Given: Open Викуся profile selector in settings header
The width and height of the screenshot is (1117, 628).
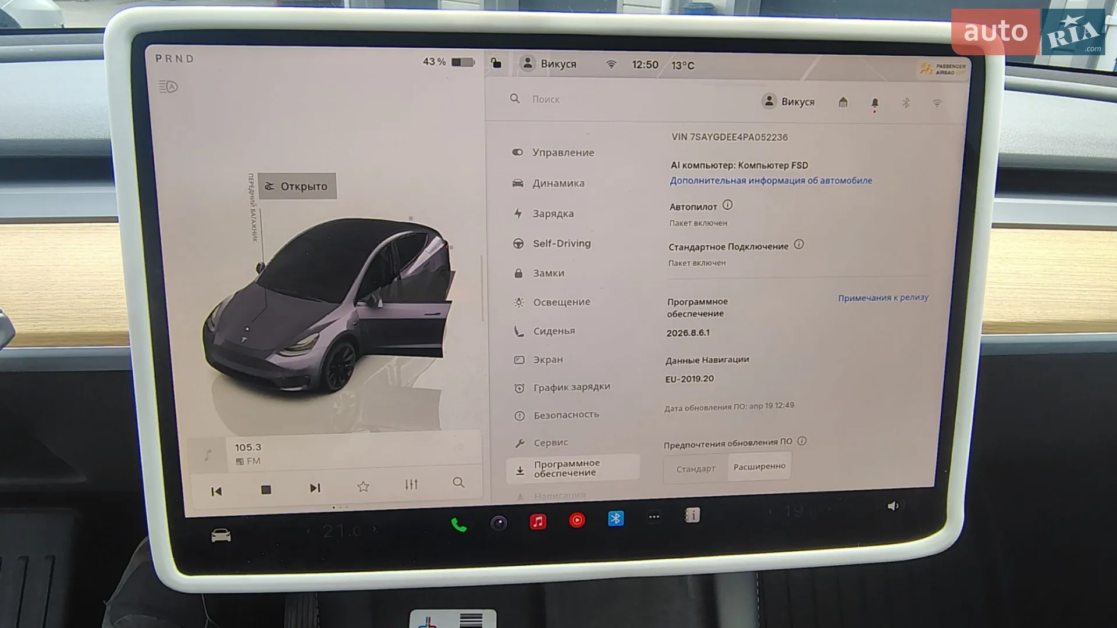Looking at the screenshot, I should point(788,101).
